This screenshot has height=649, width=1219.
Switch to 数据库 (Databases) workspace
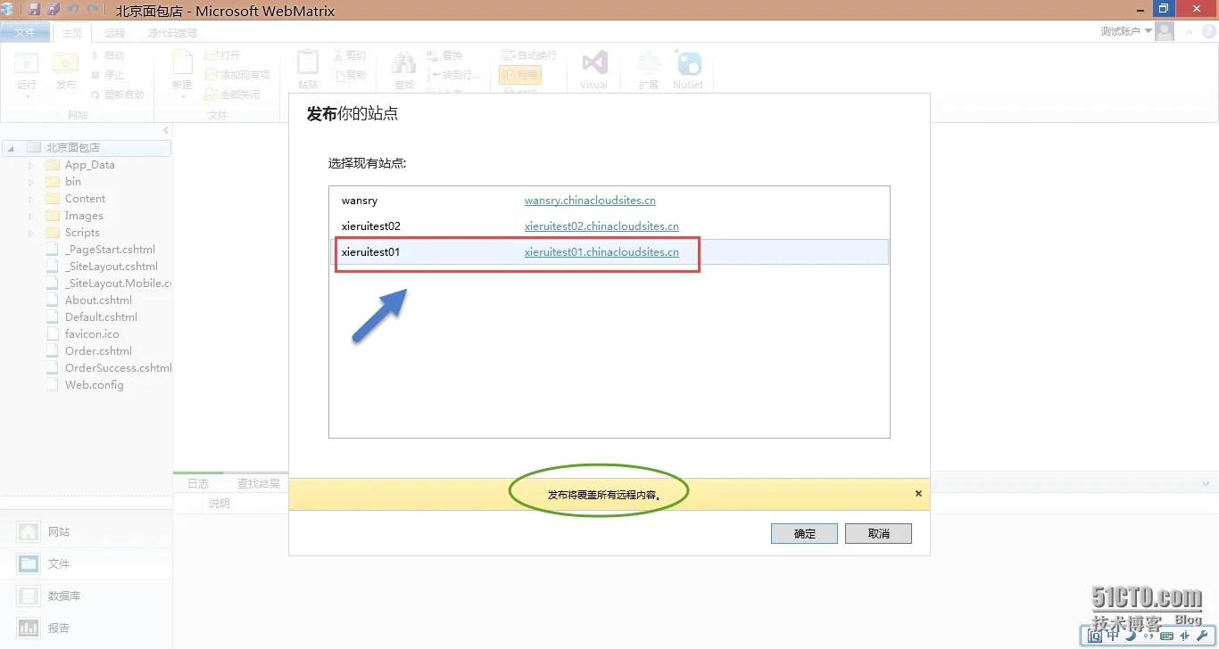[x=86, y=596]
